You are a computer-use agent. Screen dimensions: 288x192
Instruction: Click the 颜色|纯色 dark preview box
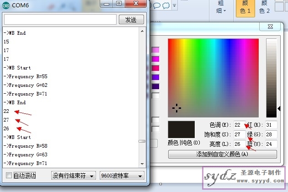tap(181, 129)
